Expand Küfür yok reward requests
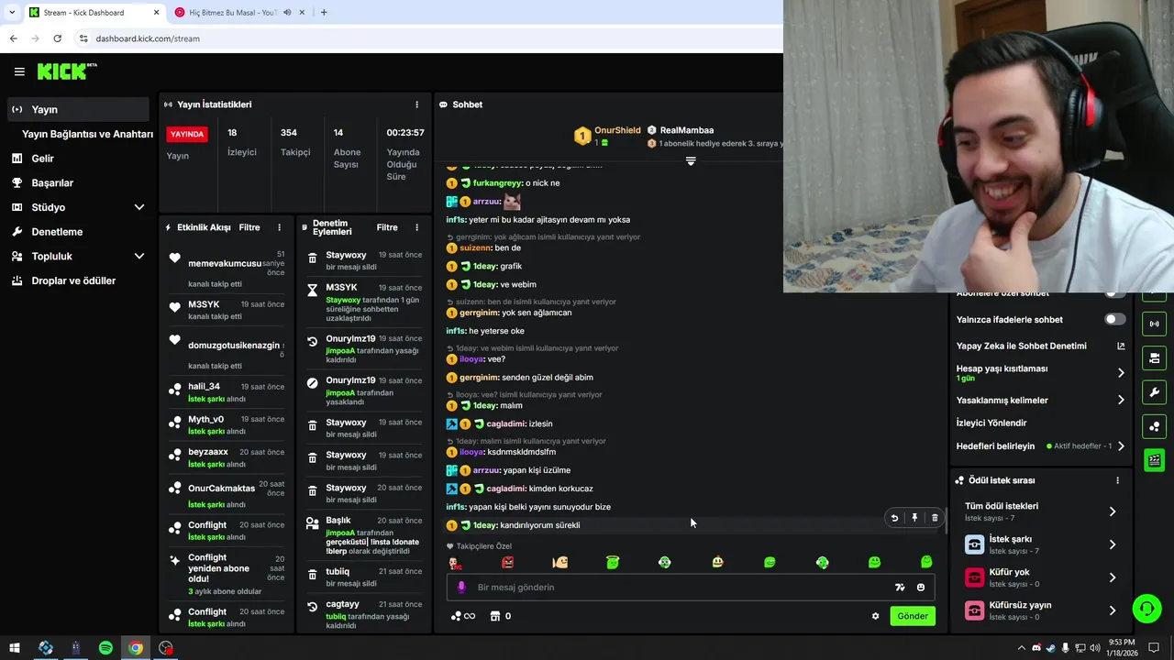Screen dimensions: 1174x660 [1113, 577]
